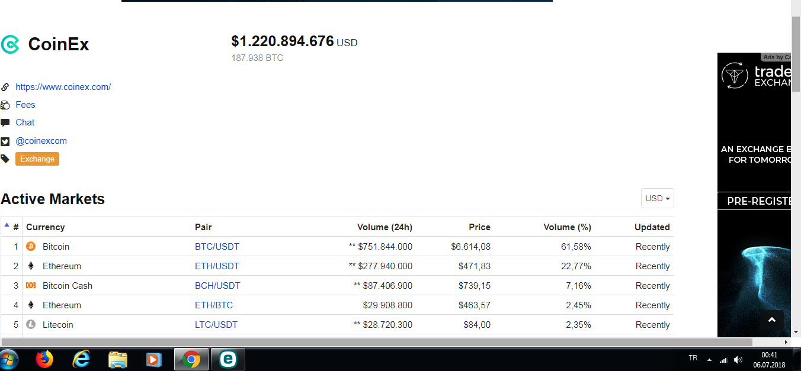Open the BCH/USDT pair link
The width and height of the screenshot is (801, 371).
pos(218,286)
